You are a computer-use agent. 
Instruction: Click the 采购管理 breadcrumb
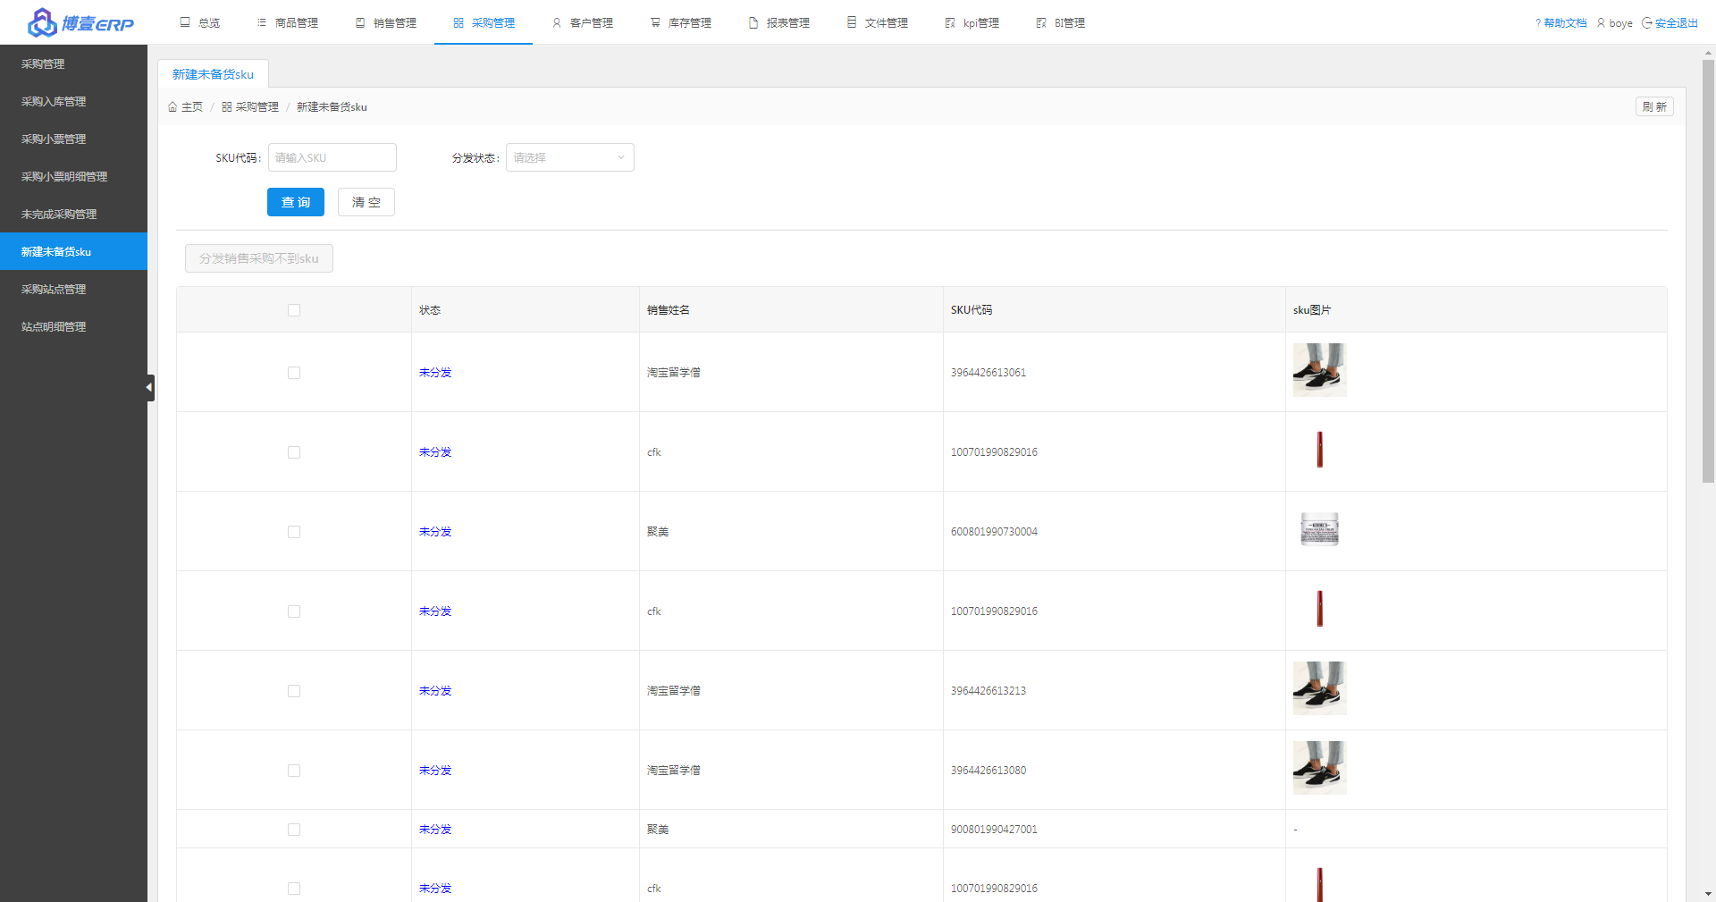click(x=250, y=107)
